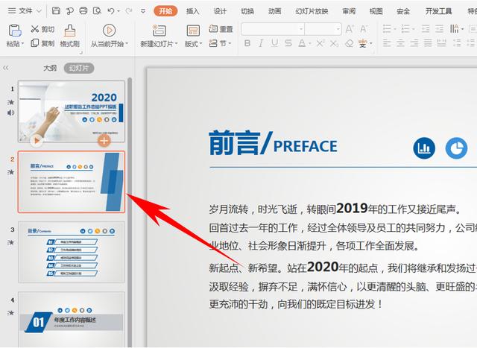Cut selection with the 剪切 scissors button

coord(42,29)
